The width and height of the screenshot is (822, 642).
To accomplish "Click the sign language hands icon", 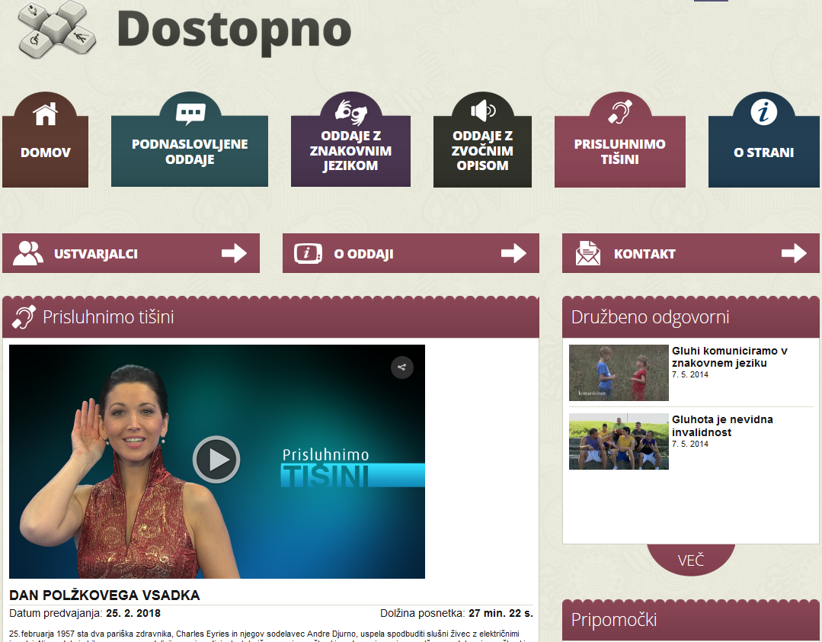I will point(350,111).
